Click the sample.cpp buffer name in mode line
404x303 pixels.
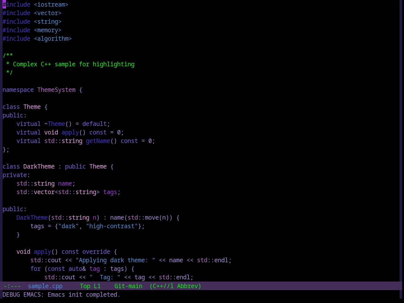click(x=45, y=286)
